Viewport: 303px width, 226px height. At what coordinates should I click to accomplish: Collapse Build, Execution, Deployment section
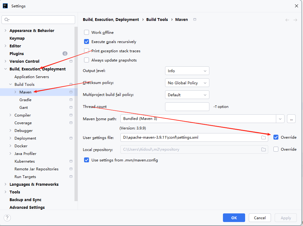(6, 69)
